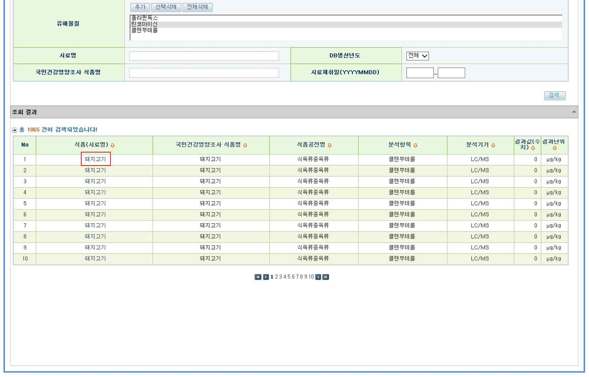Click the 총 1065 건이 검색되었습니다 text

point(58,130)
